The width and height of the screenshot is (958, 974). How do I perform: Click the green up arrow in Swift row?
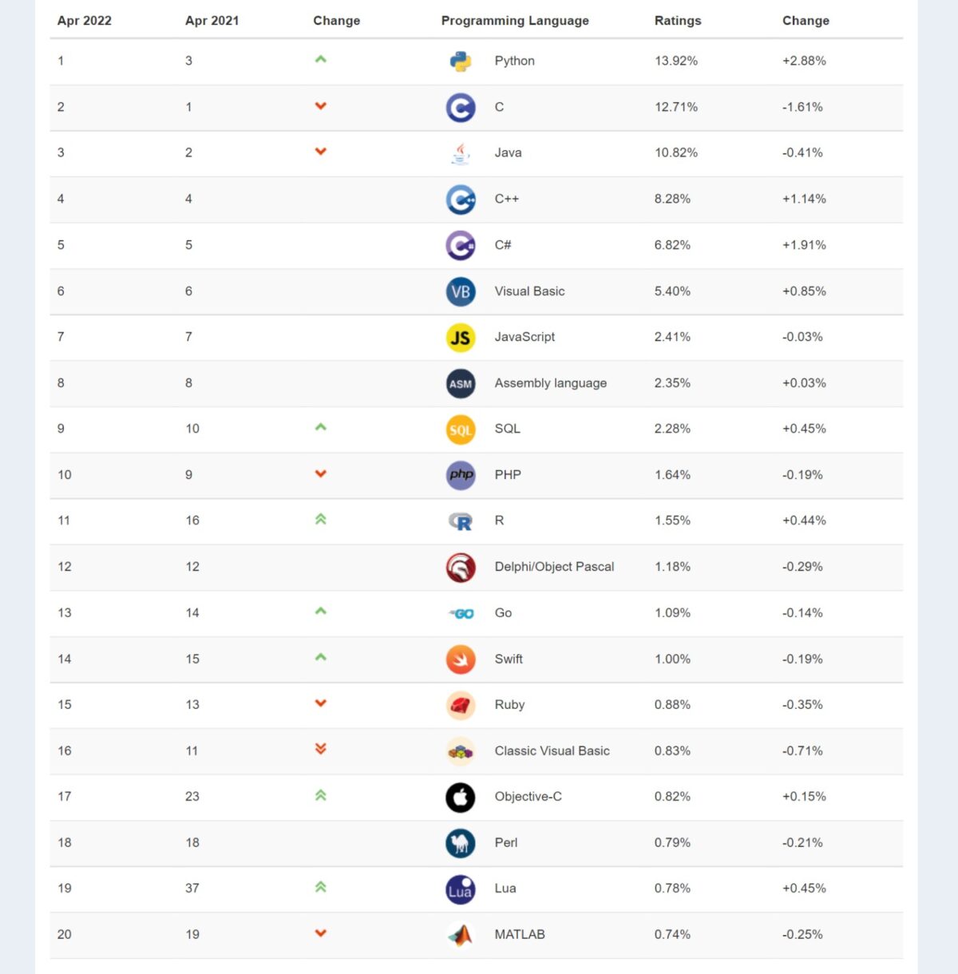tap(321, 658)
